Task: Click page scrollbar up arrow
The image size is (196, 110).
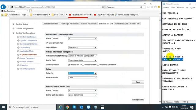Action: pos(160,20)
